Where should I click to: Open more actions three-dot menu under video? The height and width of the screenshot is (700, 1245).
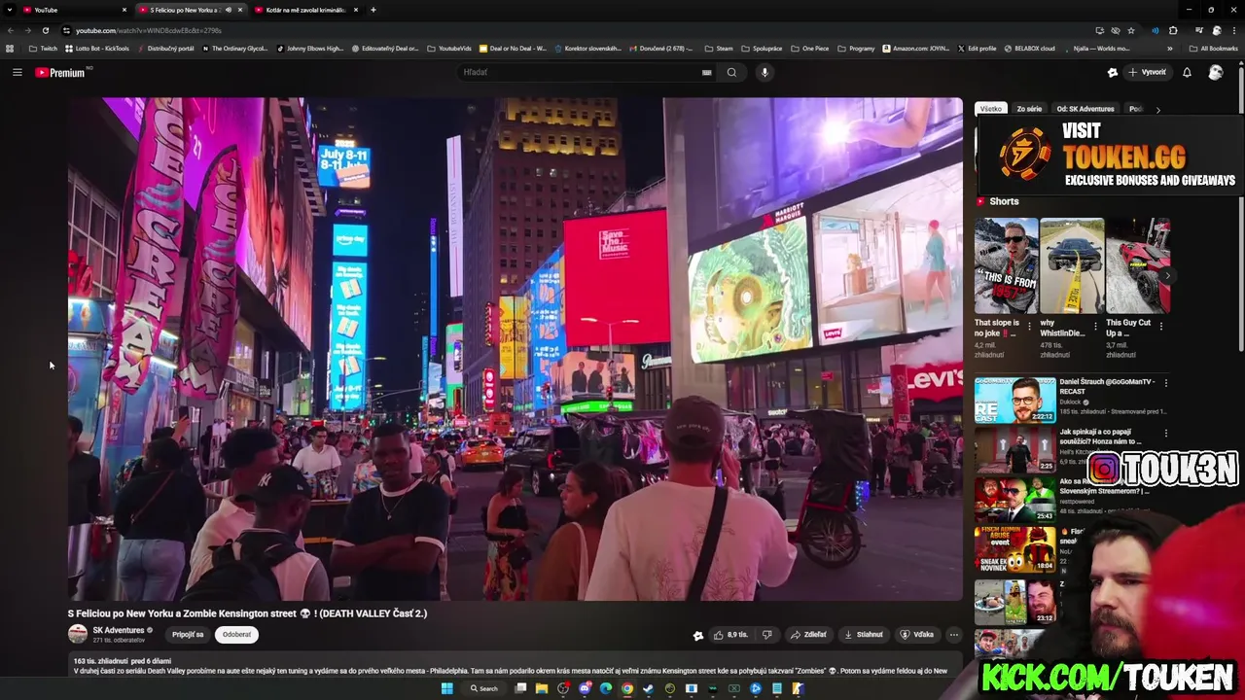953,635
